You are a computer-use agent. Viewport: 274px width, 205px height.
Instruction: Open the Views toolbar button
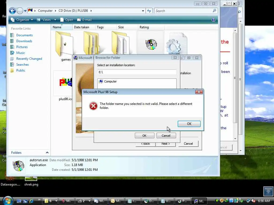(44, 20)
